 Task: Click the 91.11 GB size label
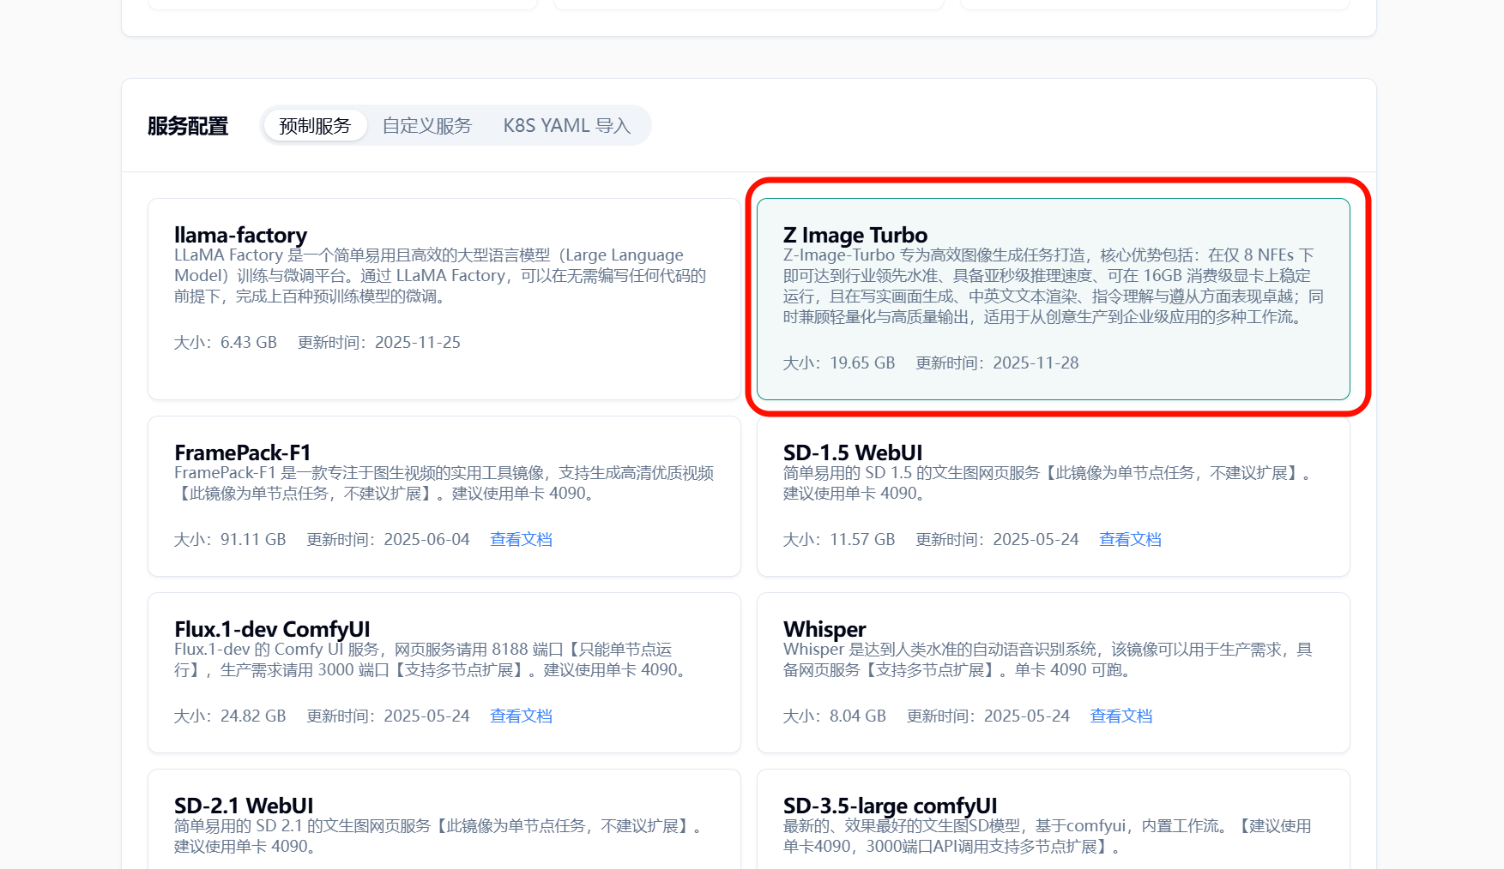coord(252,540)
